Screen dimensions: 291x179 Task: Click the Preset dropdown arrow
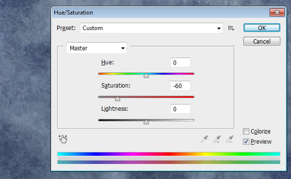point(219,29)
